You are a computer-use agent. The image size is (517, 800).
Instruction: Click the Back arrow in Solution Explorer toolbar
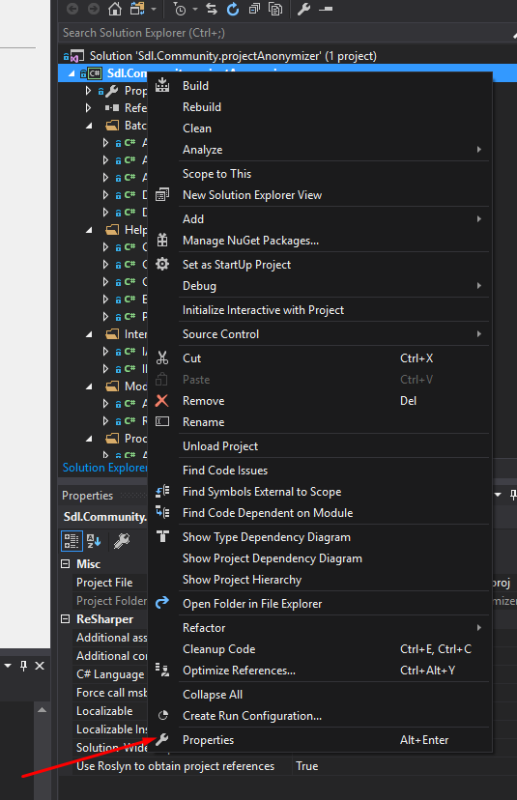coord(72,9)
